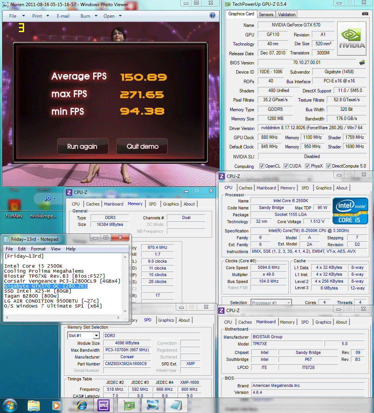
Task: Click the GPU-Z title bar app icon
Action: pos(228,4)
